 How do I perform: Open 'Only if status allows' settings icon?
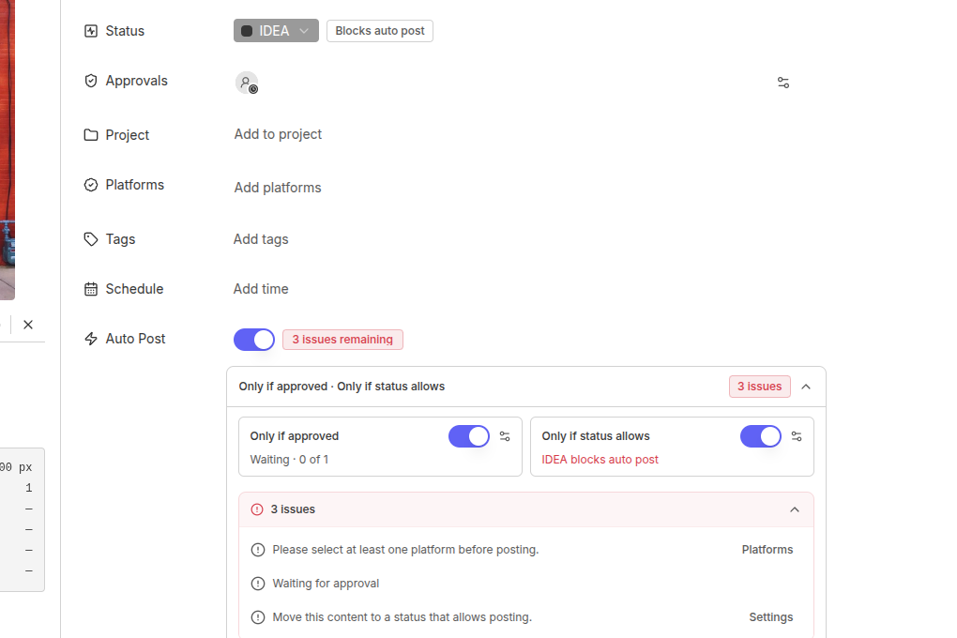tap(797, 436)
